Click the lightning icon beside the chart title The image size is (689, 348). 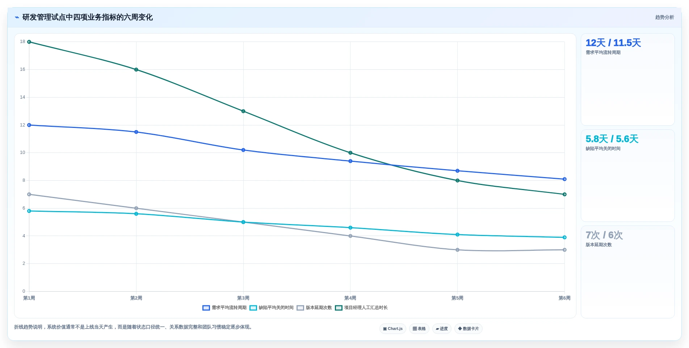coord(17,17)
